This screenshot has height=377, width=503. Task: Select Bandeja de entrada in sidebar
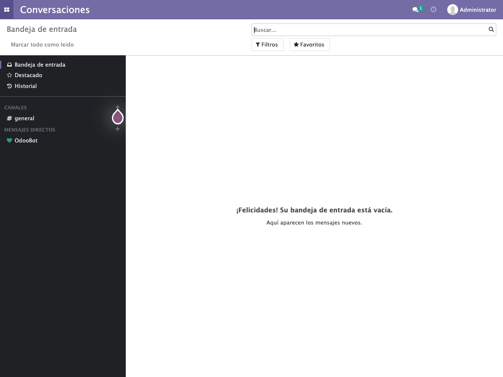pyautogui.click(x=63, y=65)
